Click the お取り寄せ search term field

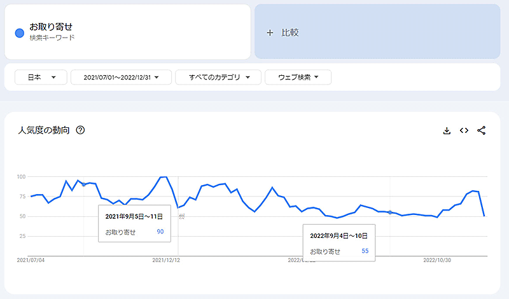pyautogui.click(x=51, y=27)
